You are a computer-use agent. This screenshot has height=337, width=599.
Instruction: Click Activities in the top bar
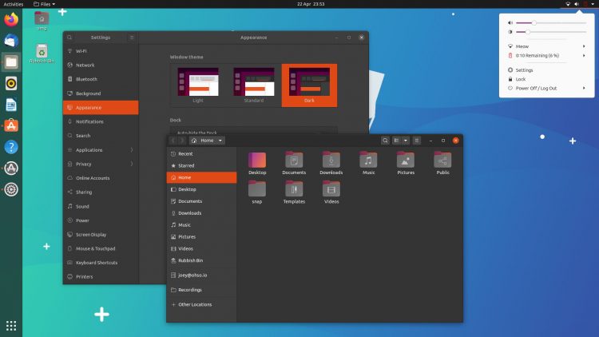click(x=14, y=4)
